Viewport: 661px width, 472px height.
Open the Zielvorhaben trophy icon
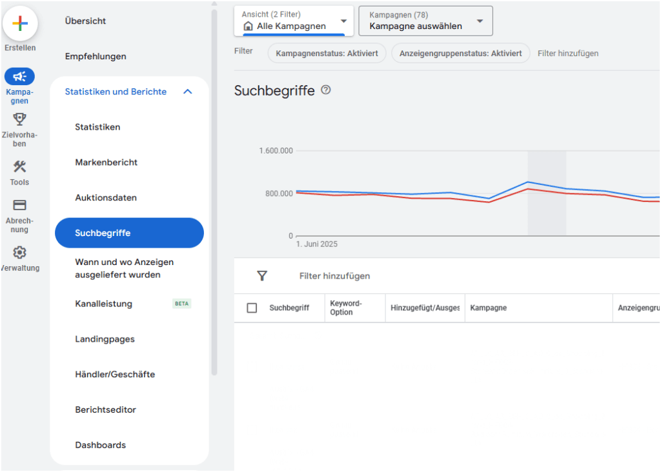coord(19,119)
